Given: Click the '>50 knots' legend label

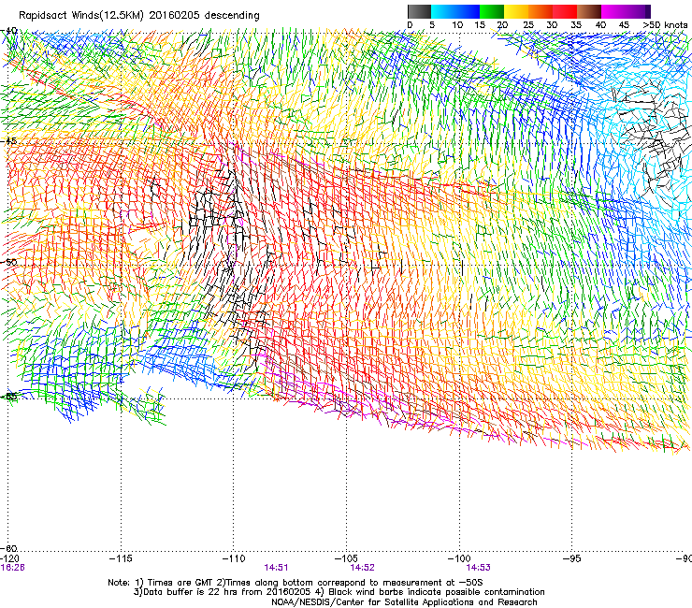Looking at the screenshot, I should (666, 25).
